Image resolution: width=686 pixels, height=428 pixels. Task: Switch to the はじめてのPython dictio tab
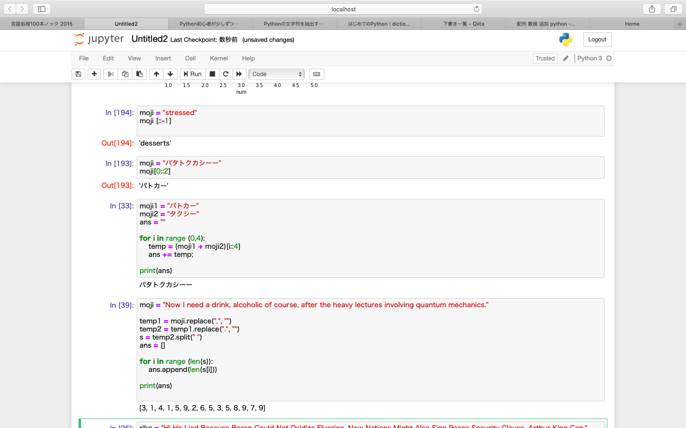coord(379,24)
